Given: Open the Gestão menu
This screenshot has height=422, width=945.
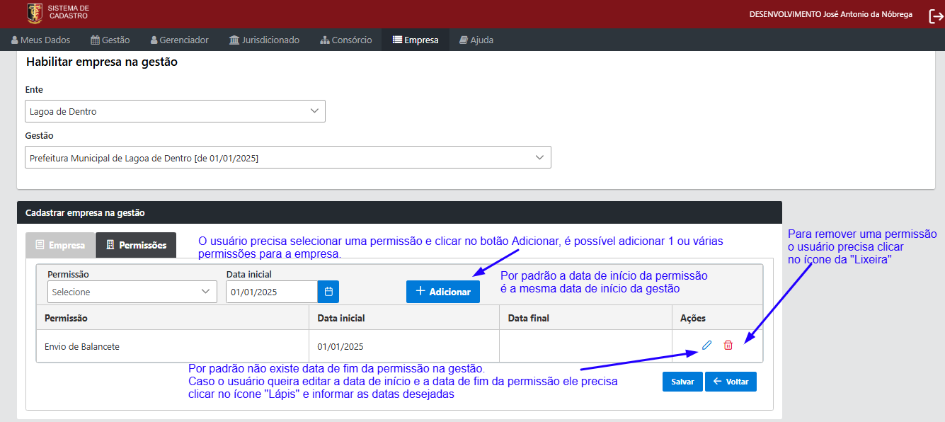Looking at the screenshot, I should pos(110,40).
